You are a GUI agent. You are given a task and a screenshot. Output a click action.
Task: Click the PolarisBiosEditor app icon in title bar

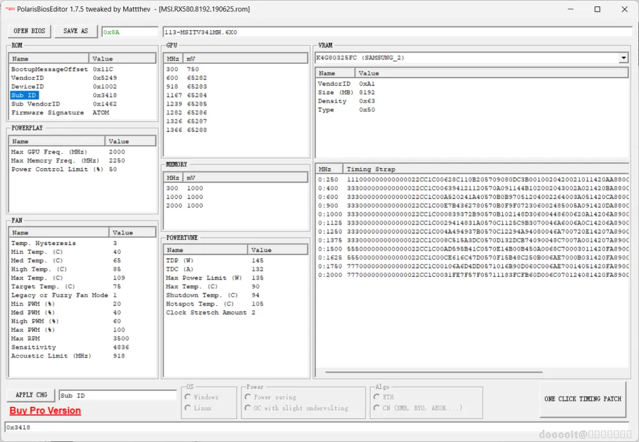pyautogui.click(x=10, y=10)
